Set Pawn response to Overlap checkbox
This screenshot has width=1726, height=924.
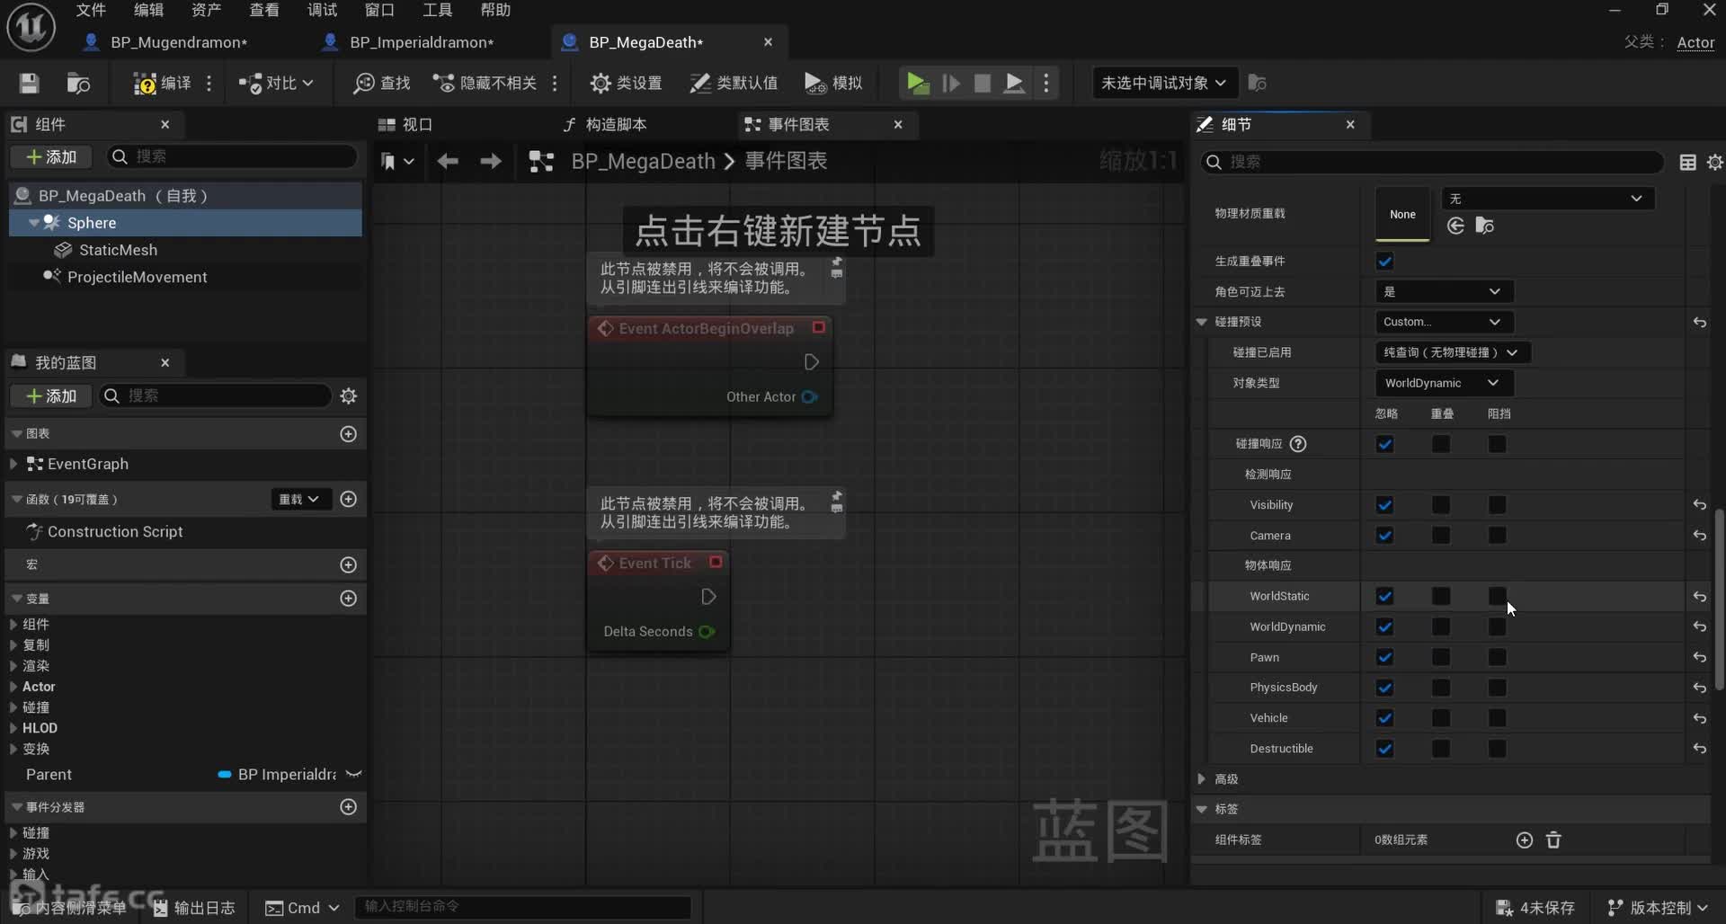click(1441, 657)
